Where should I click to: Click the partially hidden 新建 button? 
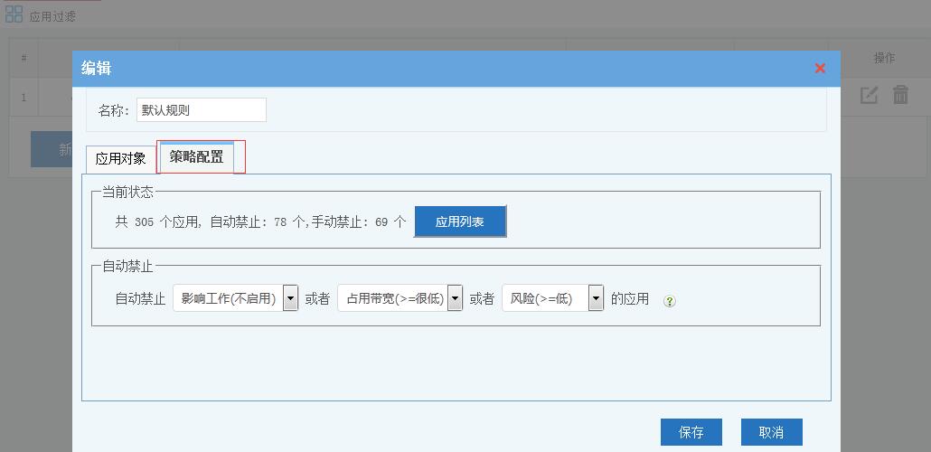click(52, 150)
